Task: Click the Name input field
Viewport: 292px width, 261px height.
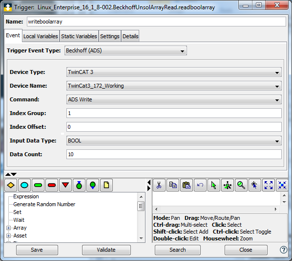Action: pos(156,22)
